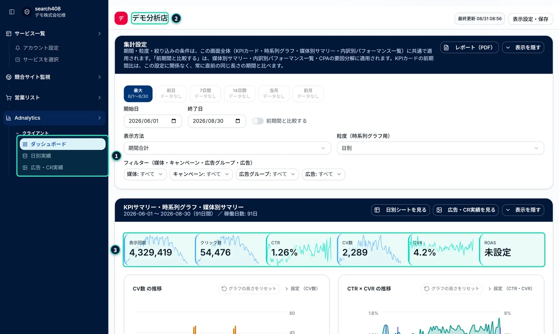Click the 表示回数 4,329,419 KPI card

159,250
